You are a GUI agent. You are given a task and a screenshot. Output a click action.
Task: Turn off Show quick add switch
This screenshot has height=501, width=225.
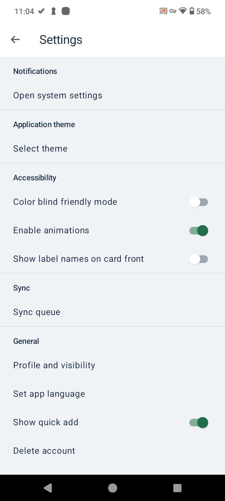click(x=198, y=422)
